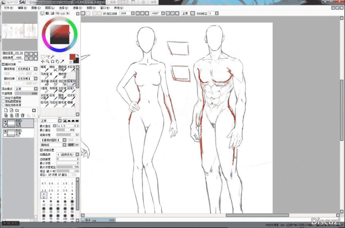Delete layer with trash can icon
345x228 pixels.
tap(23, 116)
